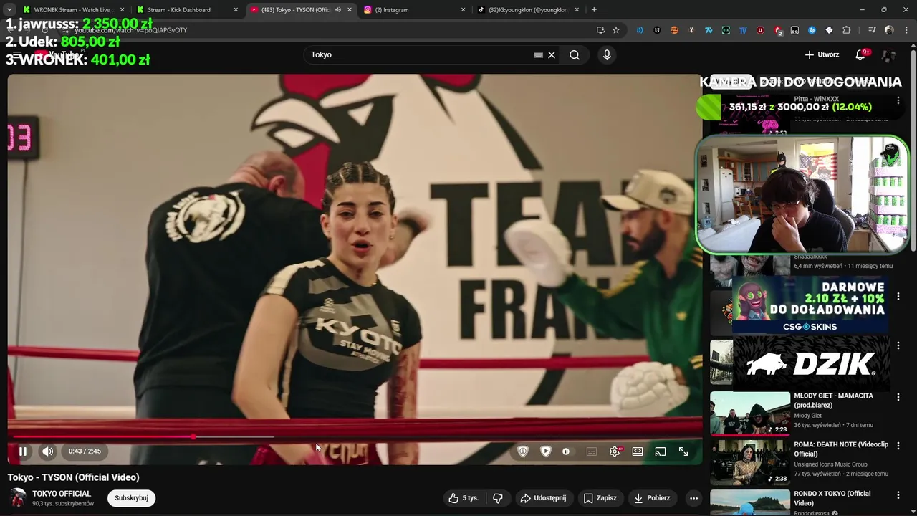Image resolution: width=917 pixels, height=516 pixels.
Task: Switch to theater mode view
Action: pyautogui.click(x=638, y=451)
